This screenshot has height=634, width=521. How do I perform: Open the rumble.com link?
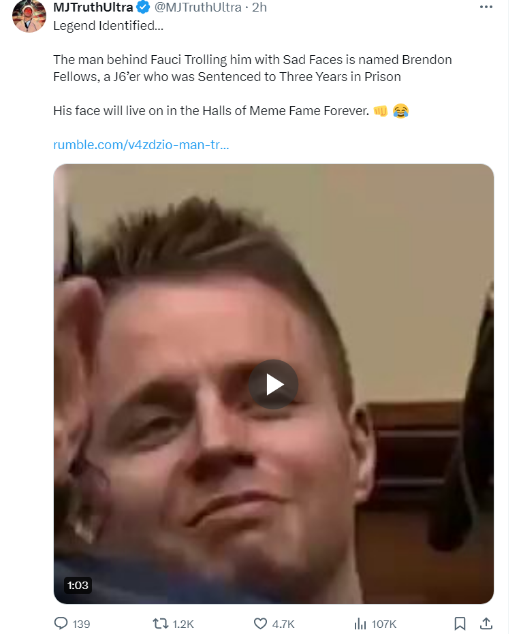pyautogui.click(x=141, y=145)
